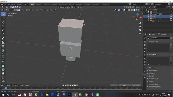Screen dimensions: 173x97
Task: Click the End frame field
Action: pos(136,85)
